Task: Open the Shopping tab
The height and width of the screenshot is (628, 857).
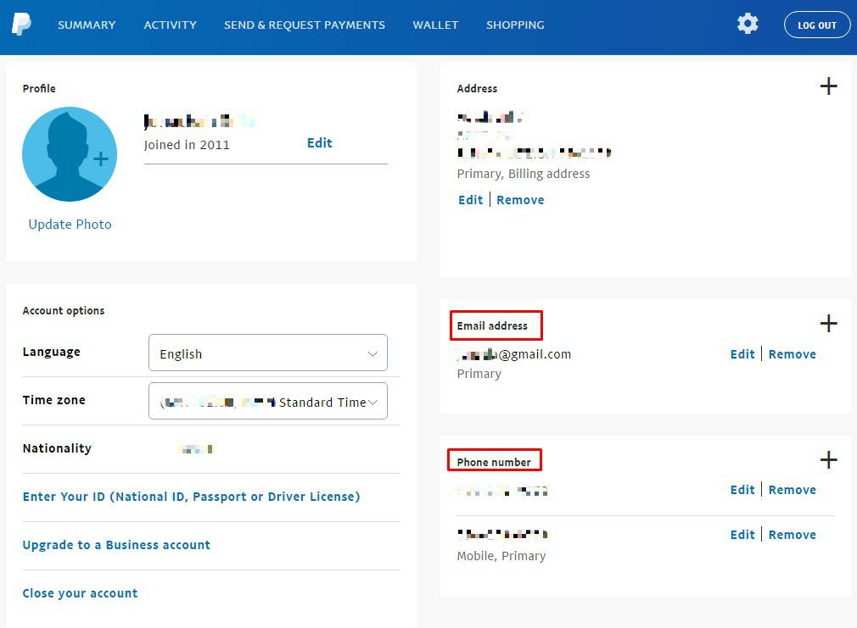Action: [x=515, y=25]
